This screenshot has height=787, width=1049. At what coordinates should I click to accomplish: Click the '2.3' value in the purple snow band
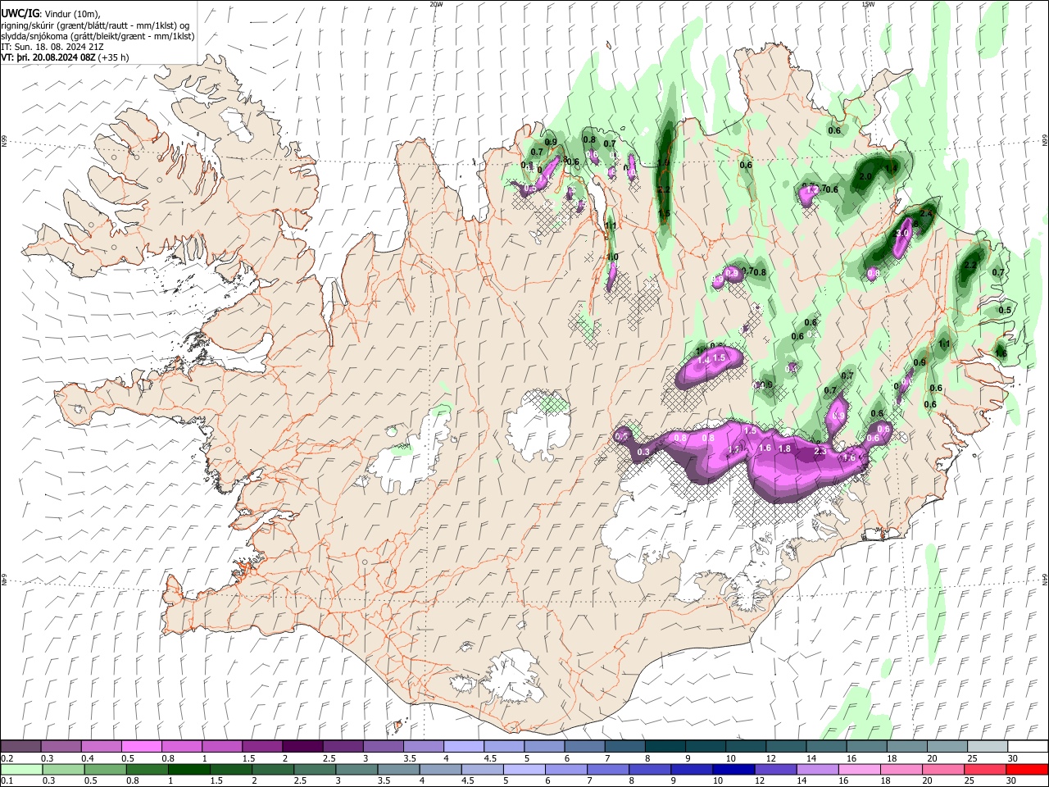point(820,452)
